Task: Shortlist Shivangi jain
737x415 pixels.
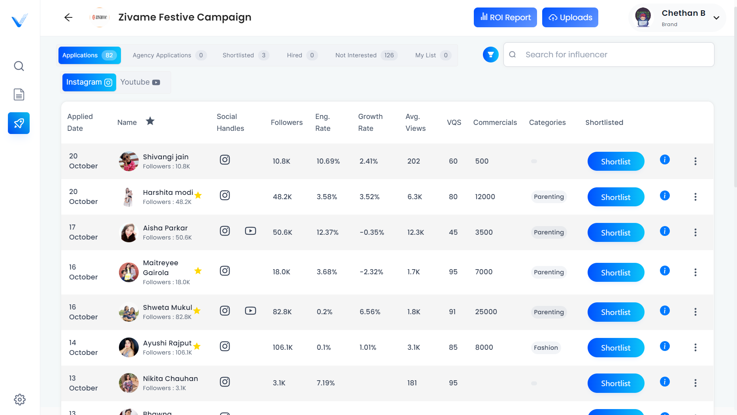Action: tap(616, 161)
